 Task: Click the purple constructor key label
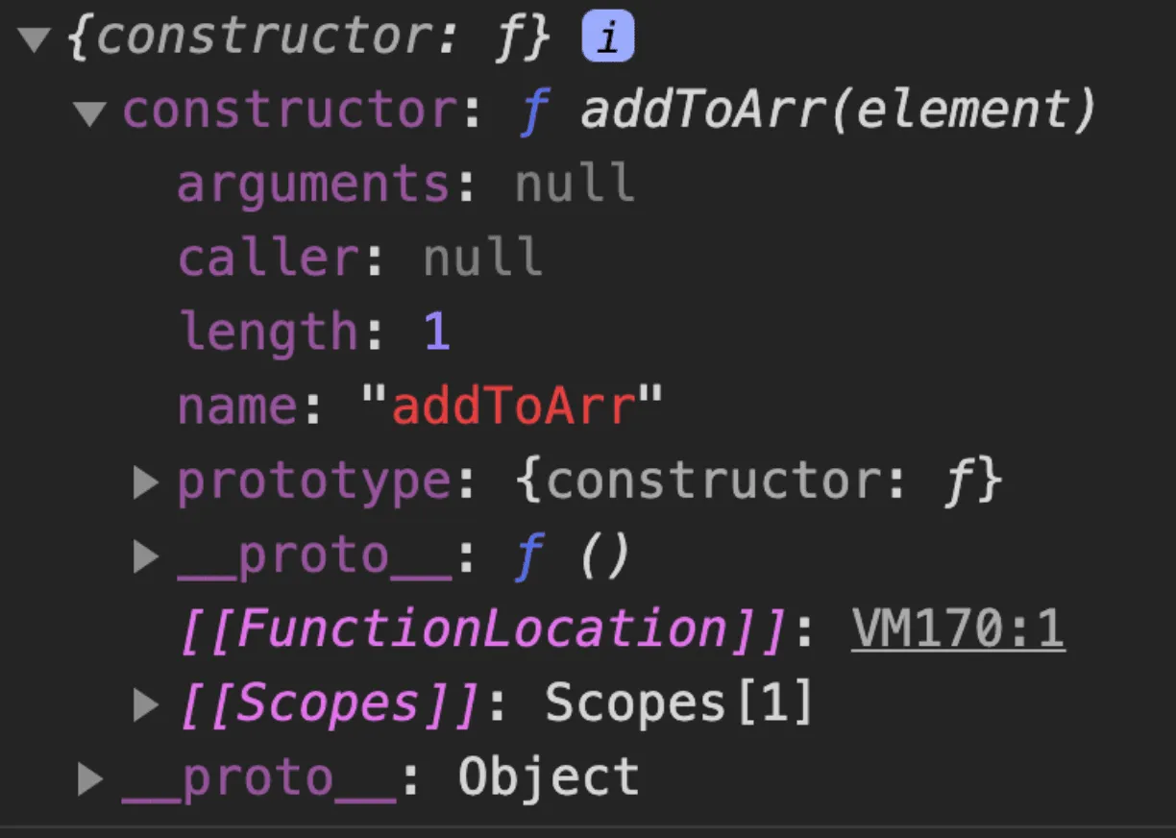pyautogui.click(x=288, y=111)
